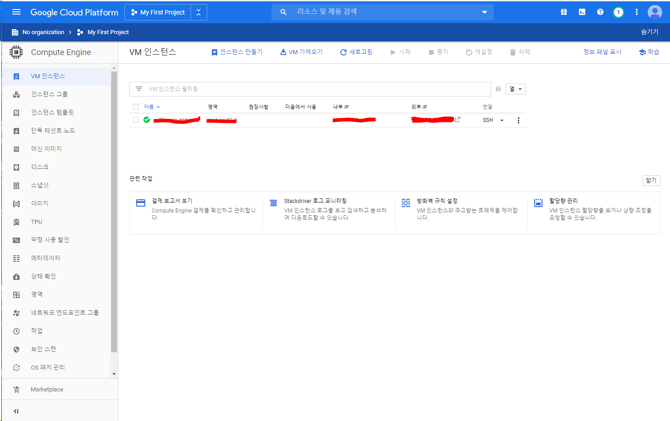Viewport: 670px width, 421px height.
Task: Open the notifications badge icon
Action: [x=618, y=12]
